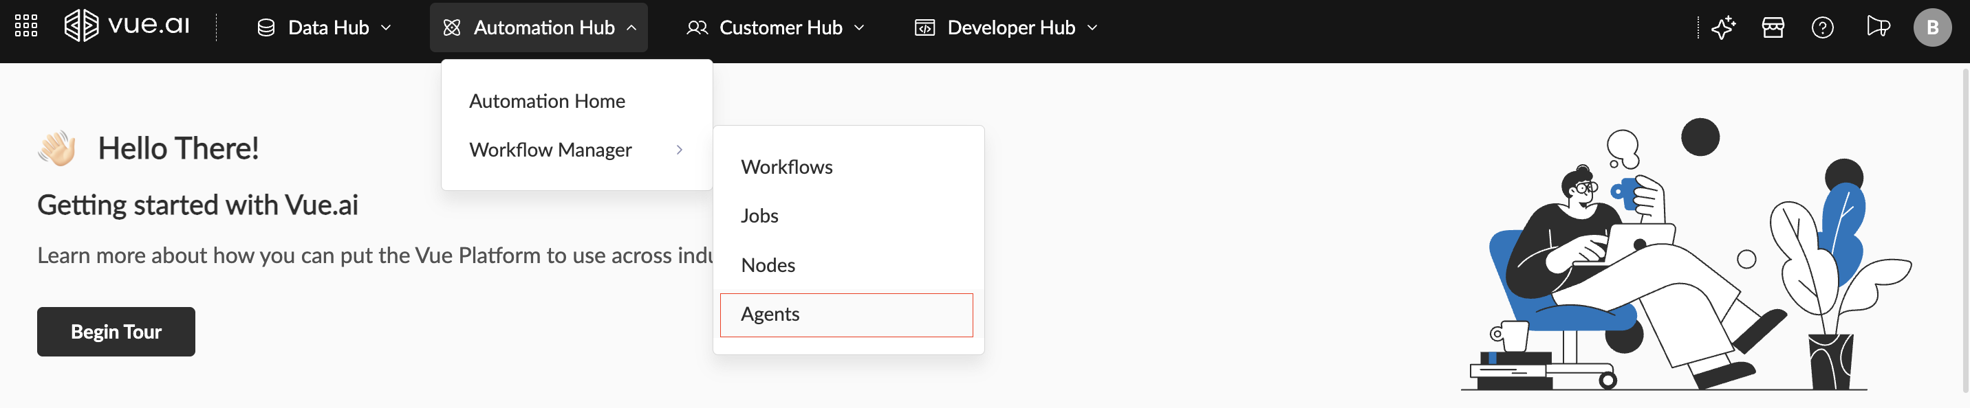Select Jobs in the submenu
Viewport: 1970px width, 408px height.
(x=759, y=216)
